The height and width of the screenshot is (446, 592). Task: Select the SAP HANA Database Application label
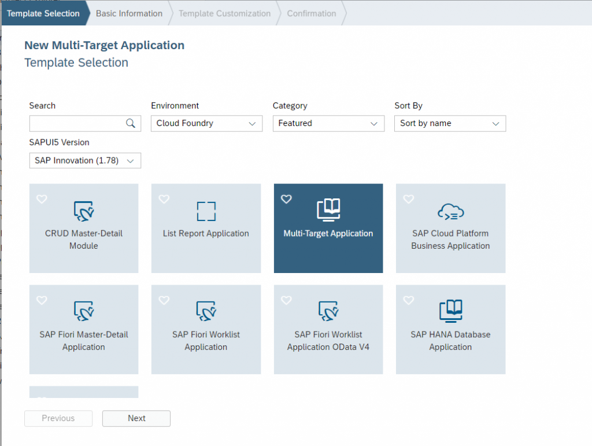451,341
